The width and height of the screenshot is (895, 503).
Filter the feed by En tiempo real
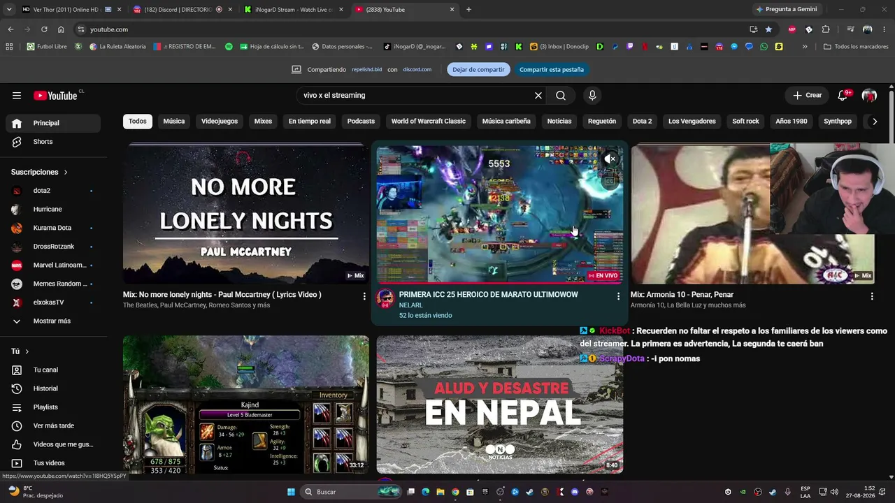(x=310, y=122)
